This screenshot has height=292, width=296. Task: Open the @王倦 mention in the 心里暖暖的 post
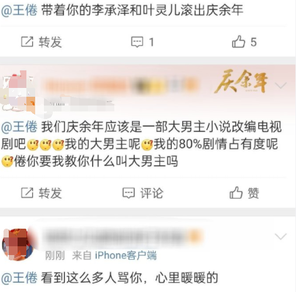point(19,278)
